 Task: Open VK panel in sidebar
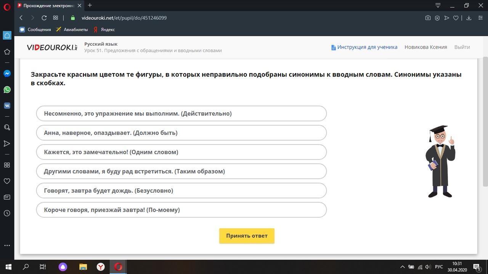pos(7,106)
